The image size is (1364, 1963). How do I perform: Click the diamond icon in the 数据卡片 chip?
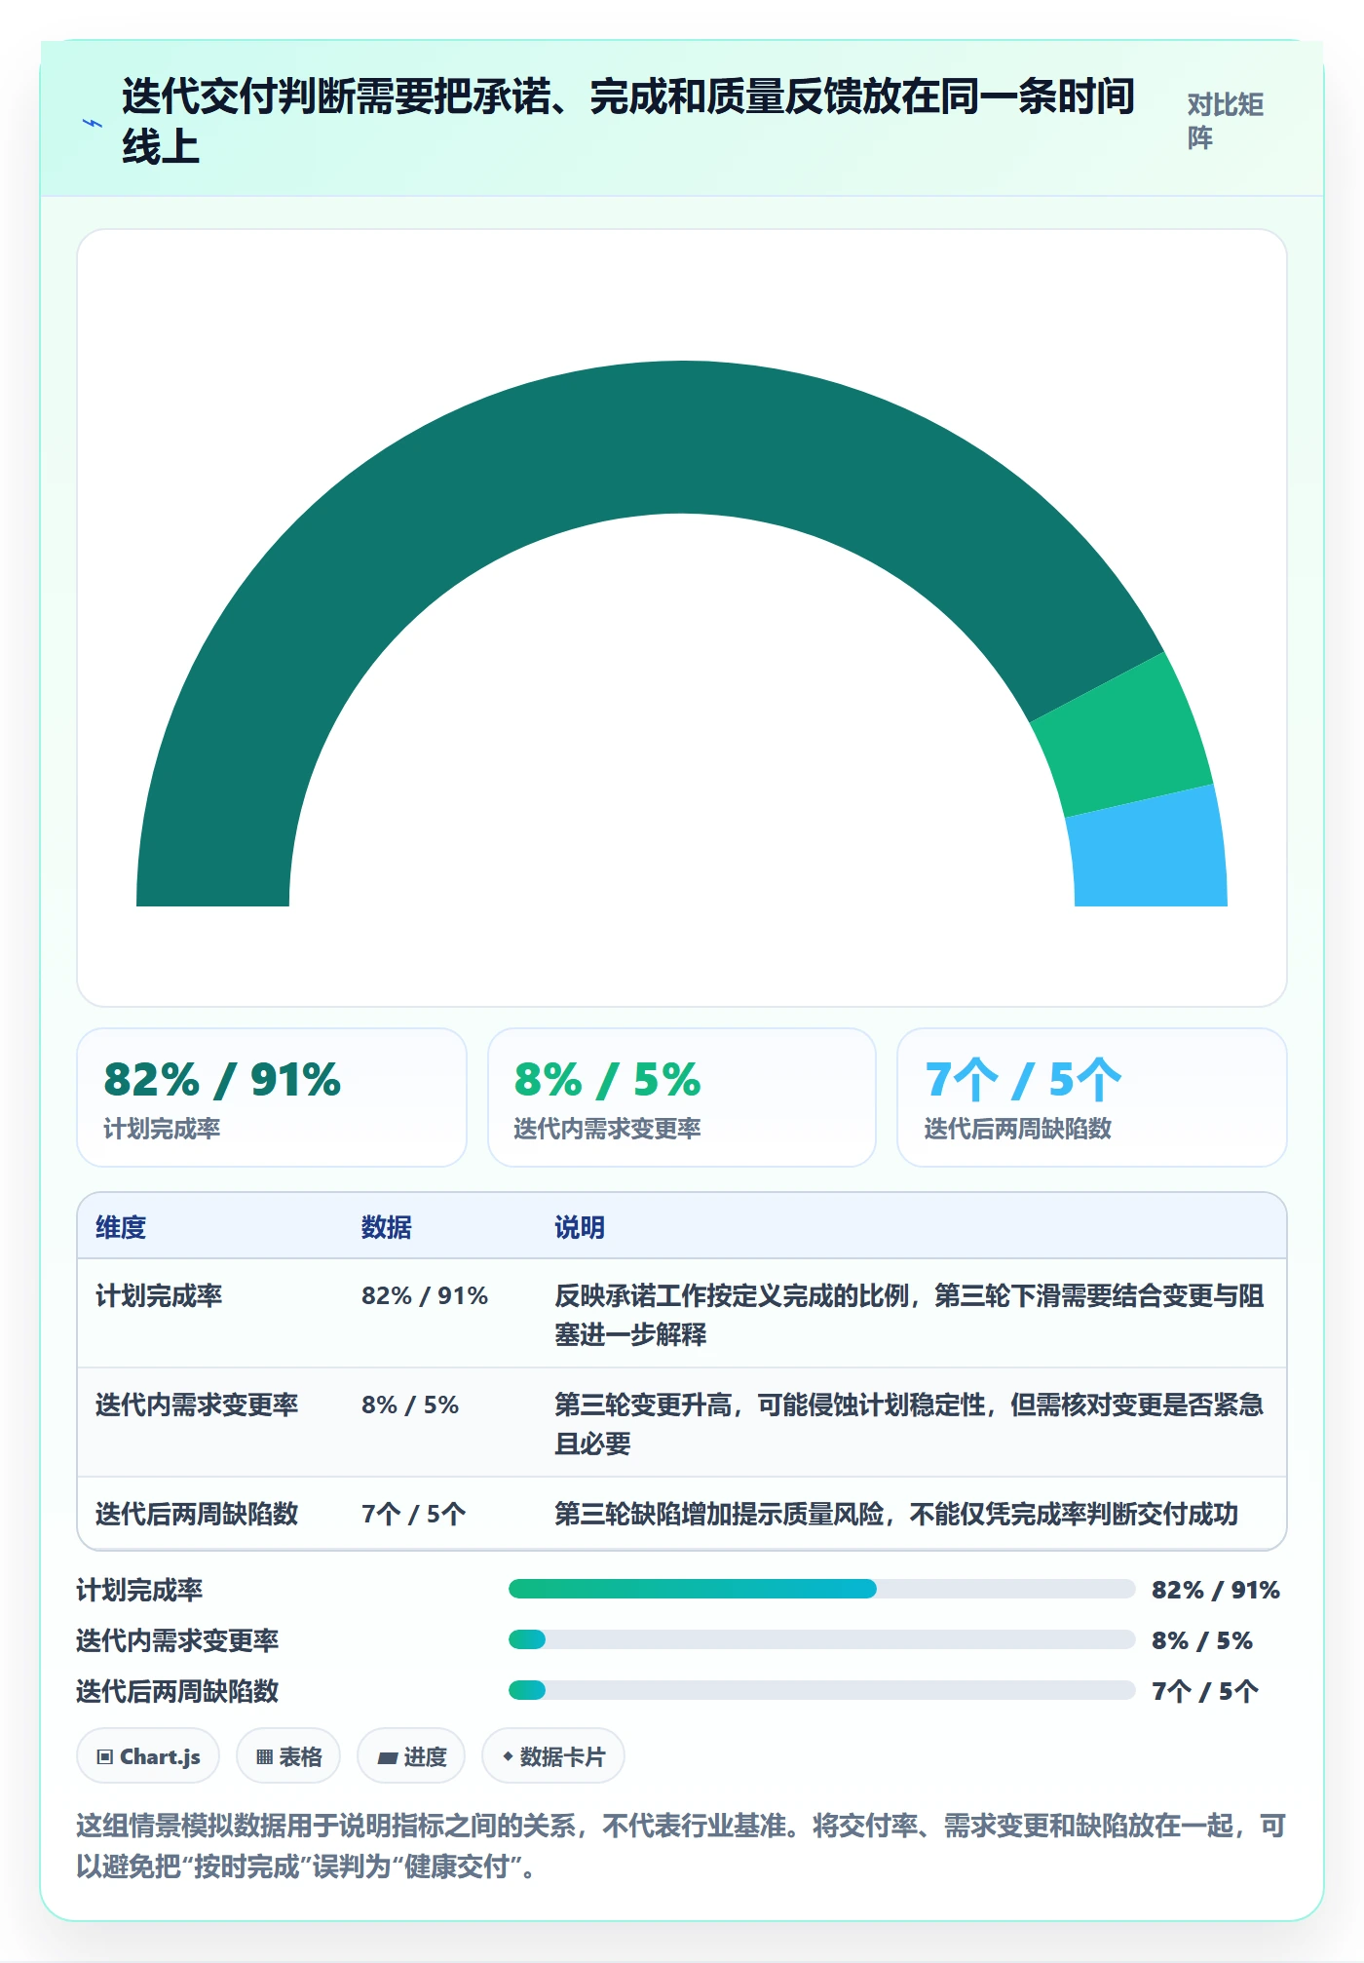click(x=508, y=1756)
